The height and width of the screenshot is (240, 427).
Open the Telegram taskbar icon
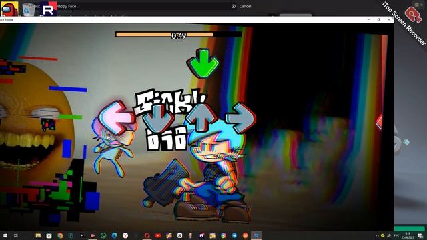[234, 235]
